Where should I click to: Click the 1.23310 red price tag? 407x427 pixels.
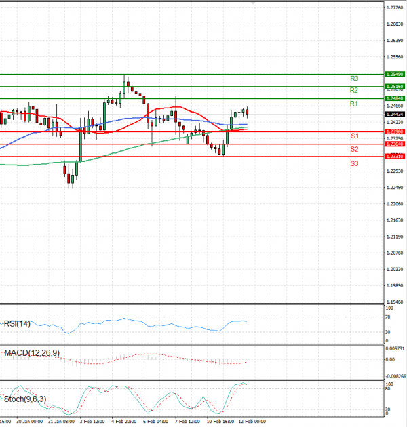pyautogui.click(x=394, y=157)
